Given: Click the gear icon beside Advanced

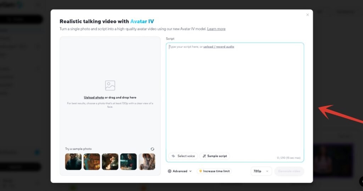Looking at the screenshot, I should (170, 171).
